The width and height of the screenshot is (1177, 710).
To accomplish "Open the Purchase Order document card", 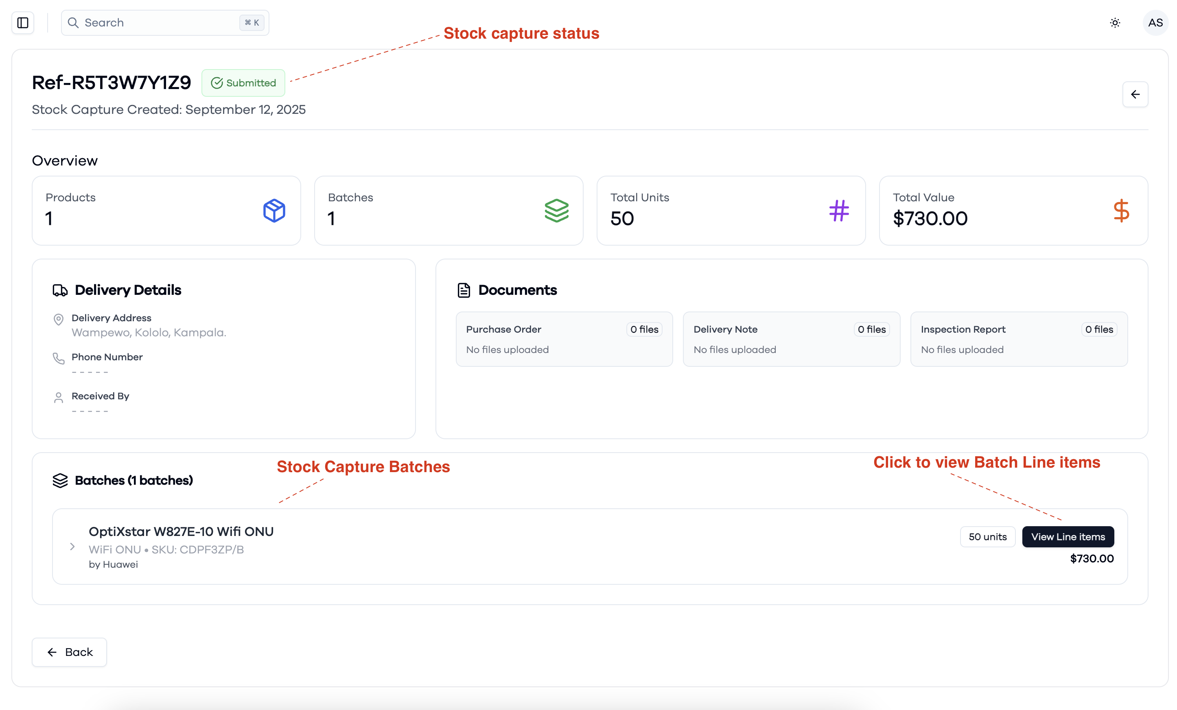I will [564, 339].
